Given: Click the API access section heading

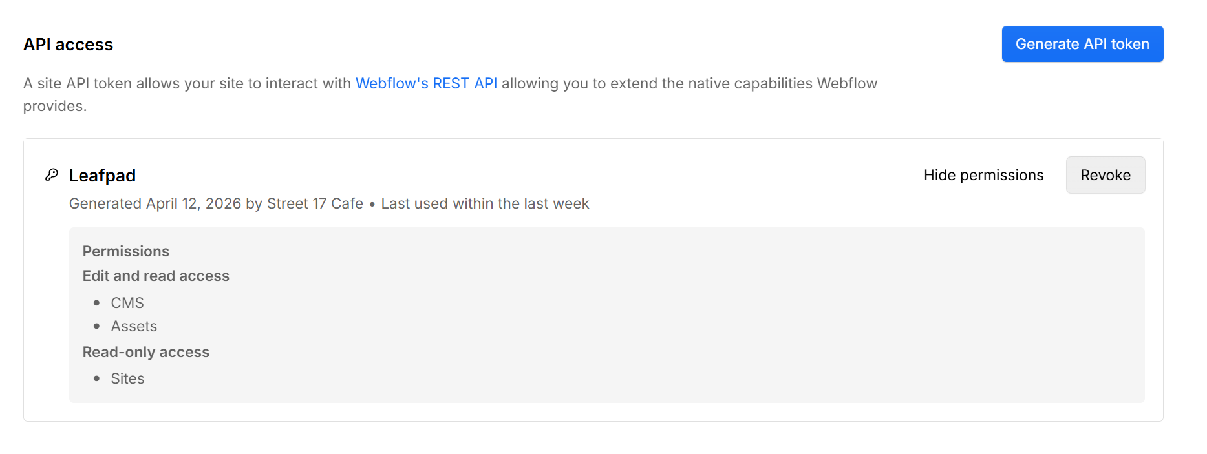Looking at the screenshot, I should click(x=68, y=45).
